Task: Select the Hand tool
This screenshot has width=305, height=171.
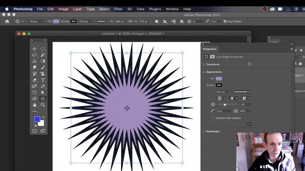Action: click(35, 105)
